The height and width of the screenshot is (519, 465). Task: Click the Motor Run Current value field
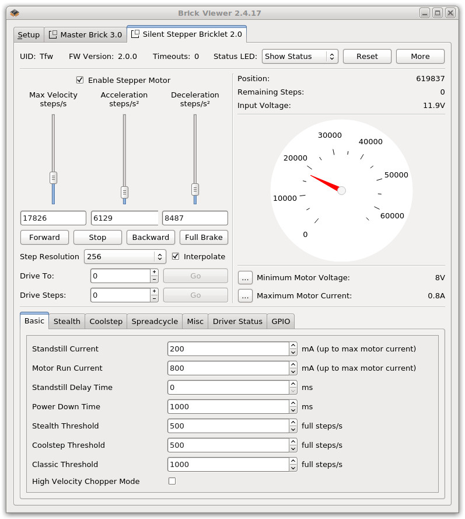coord(228,368)
